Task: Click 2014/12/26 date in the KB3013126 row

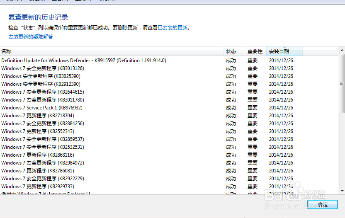Action: [281, 68]
